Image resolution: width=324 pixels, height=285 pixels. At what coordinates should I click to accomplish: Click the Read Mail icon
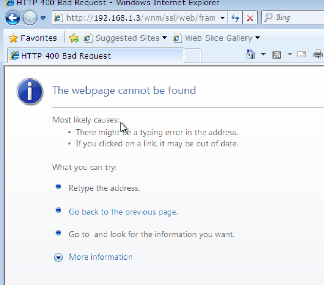(x=302, y=54)
